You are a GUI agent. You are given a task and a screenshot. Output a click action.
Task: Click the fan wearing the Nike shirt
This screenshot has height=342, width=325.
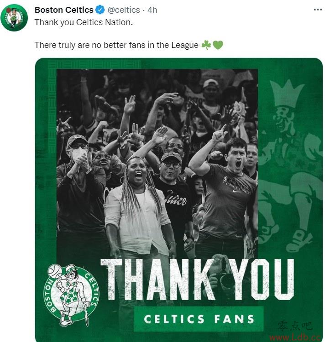(227, 194)
